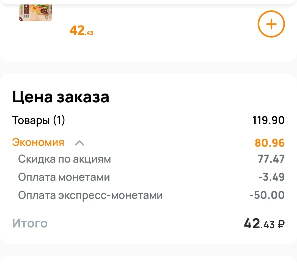The height and width of the screenshot is (270, 297).
Task: Tap the 77.47 promo discount value
Action: tap(271, 159)
